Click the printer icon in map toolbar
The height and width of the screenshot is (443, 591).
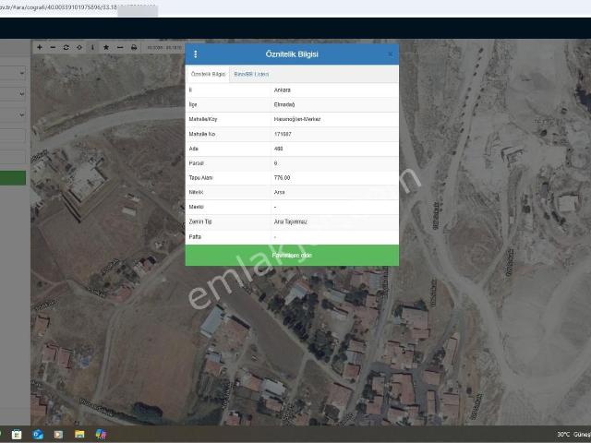point(134,47)
